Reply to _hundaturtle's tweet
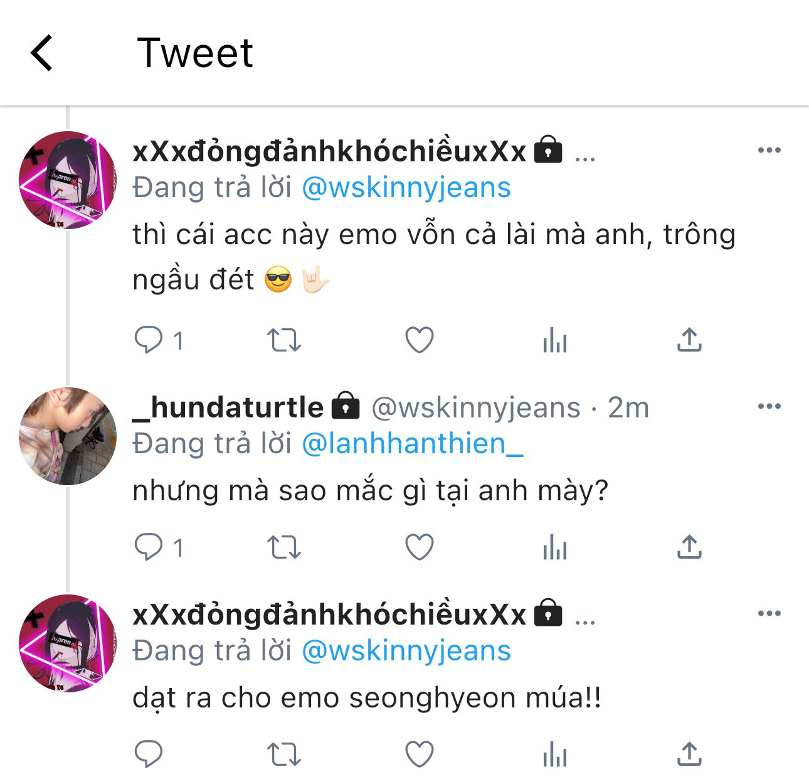 [149, 547]
